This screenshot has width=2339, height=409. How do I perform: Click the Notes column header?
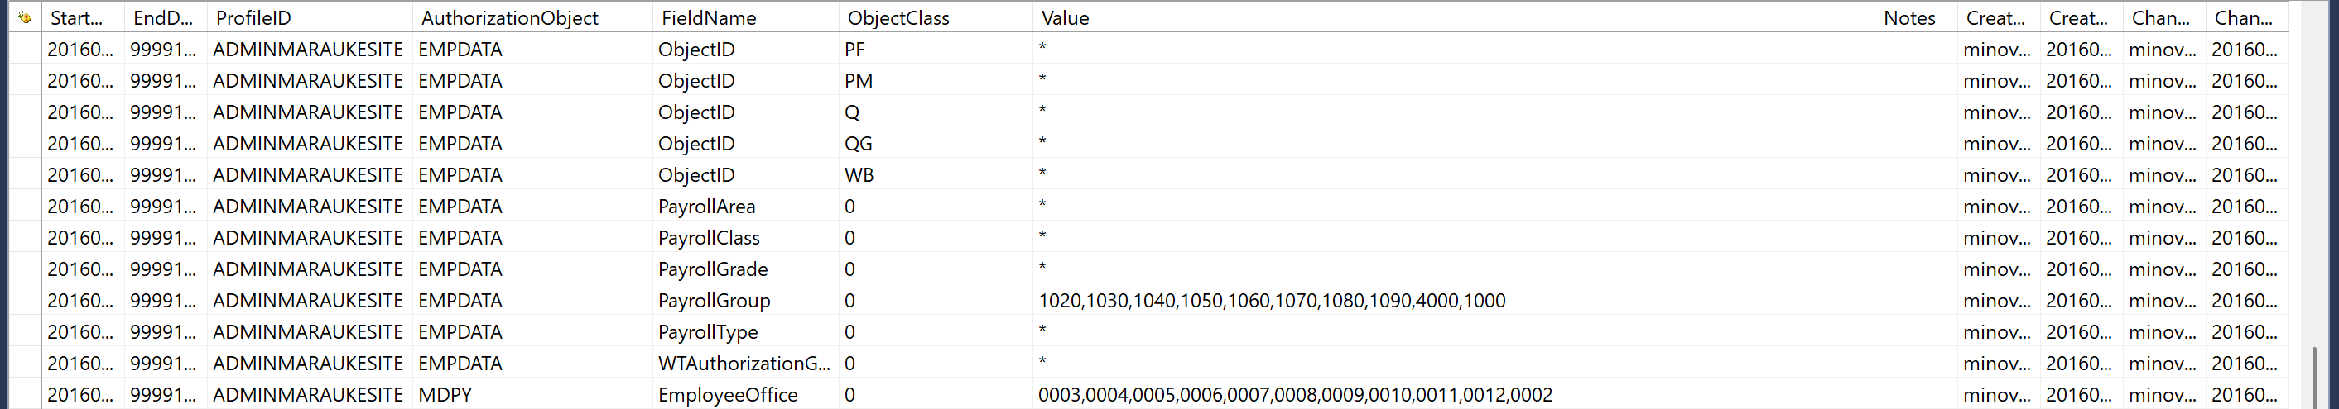(x=1908, y=18)
